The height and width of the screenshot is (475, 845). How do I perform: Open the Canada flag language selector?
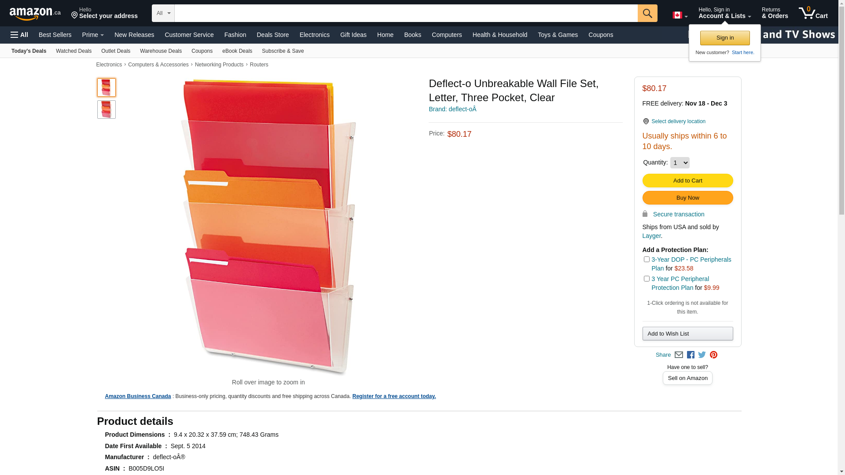[680, 15]
